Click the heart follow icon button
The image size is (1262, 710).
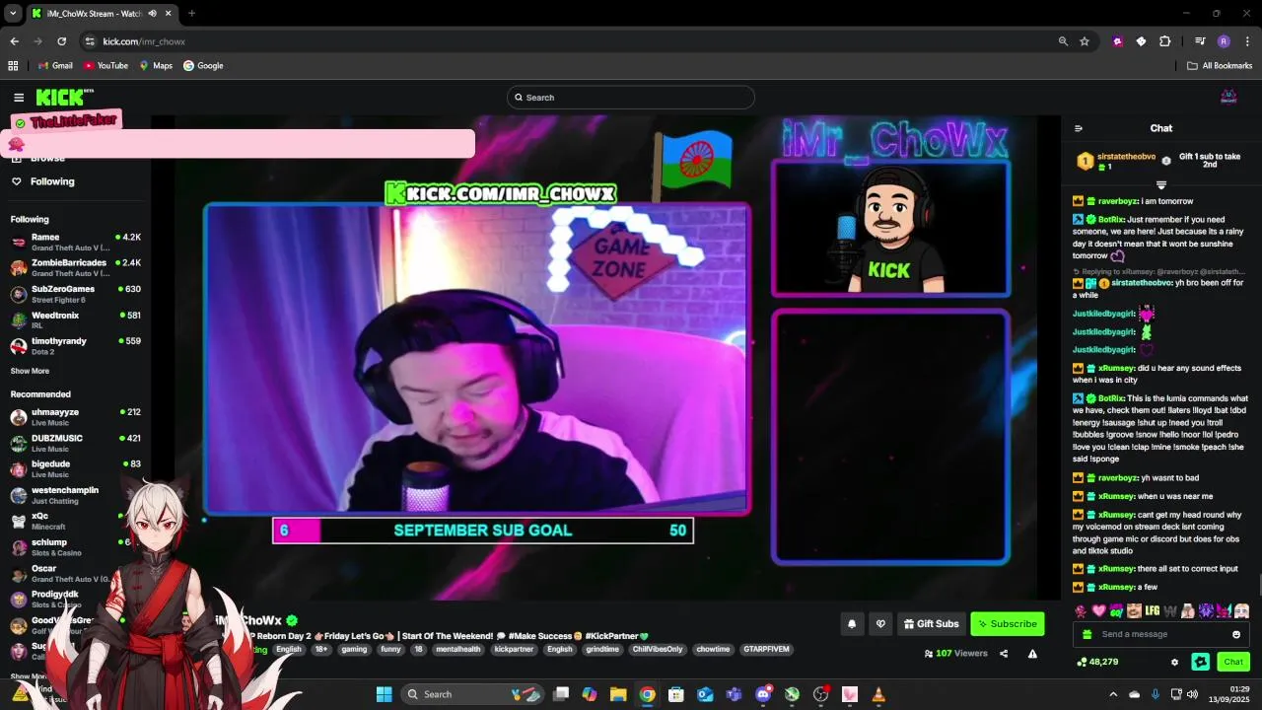tap(881, 623)
